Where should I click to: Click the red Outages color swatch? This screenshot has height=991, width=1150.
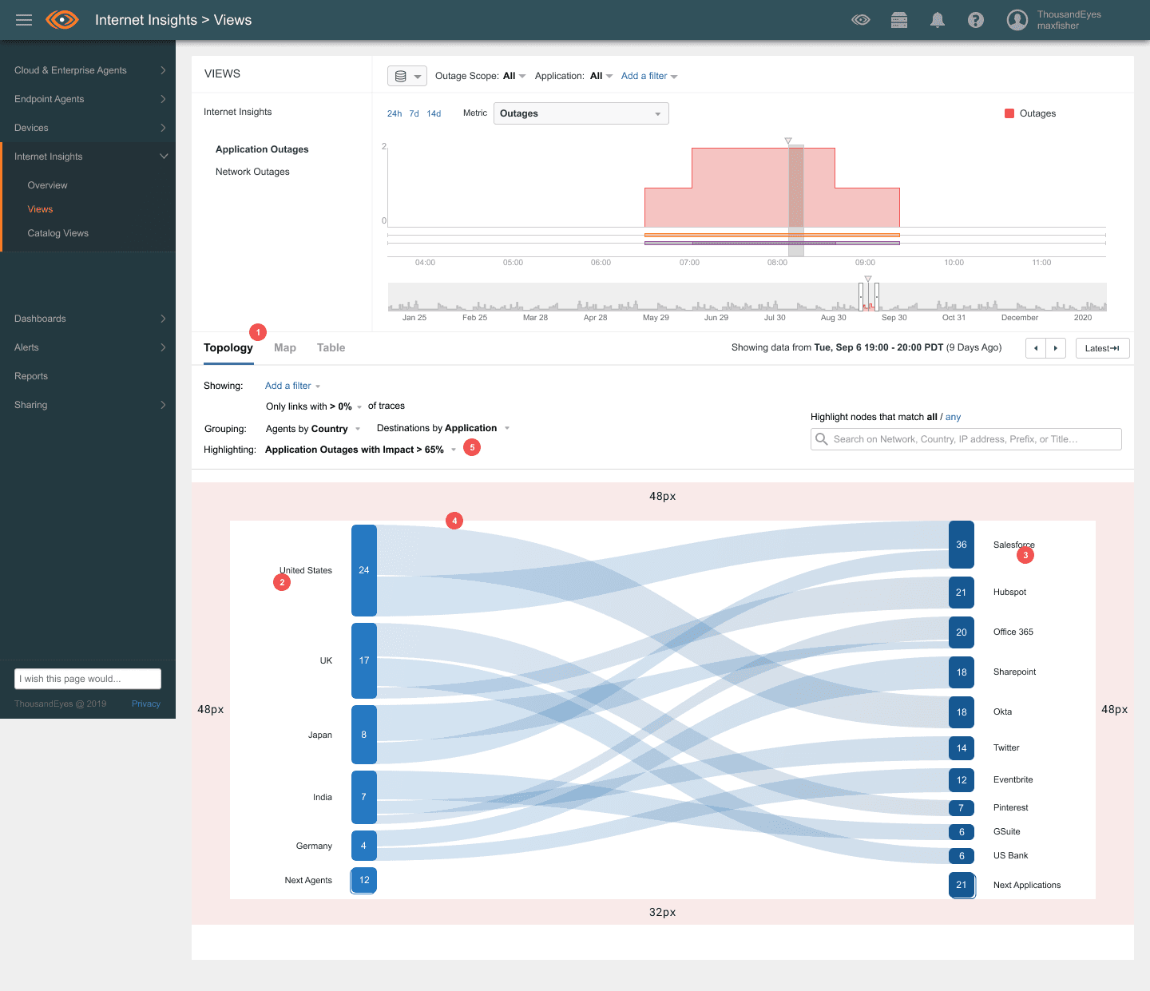tap(1009, 113)
